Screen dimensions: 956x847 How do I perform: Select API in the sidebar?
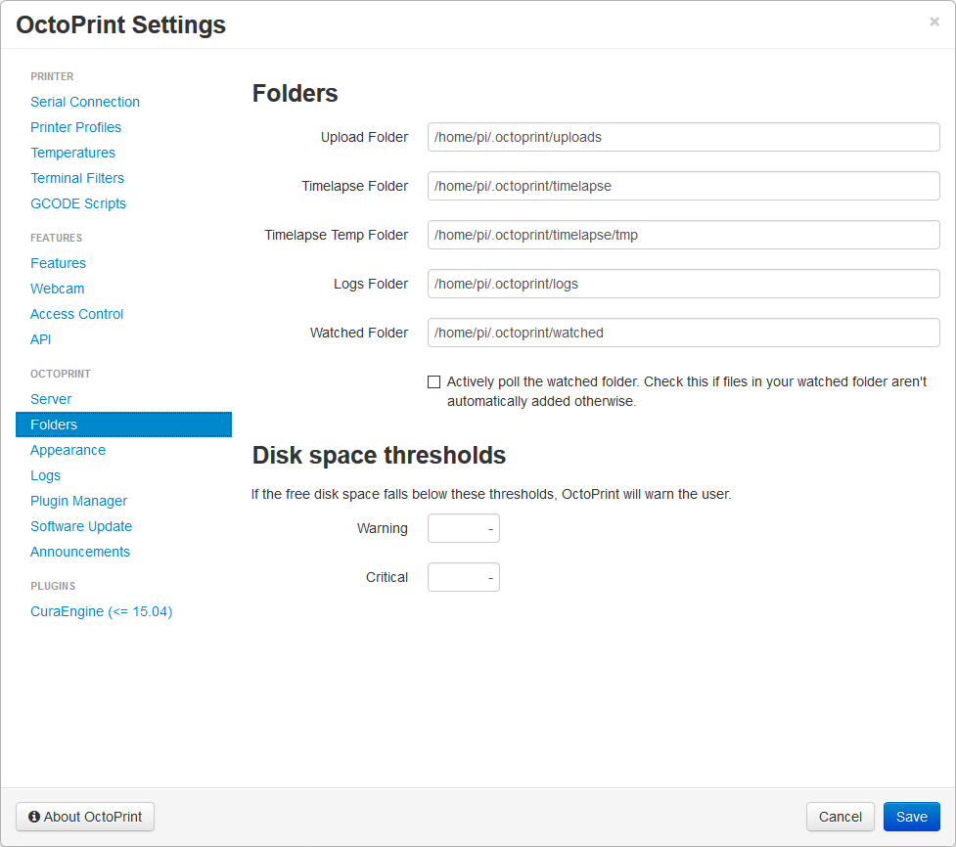41,339
